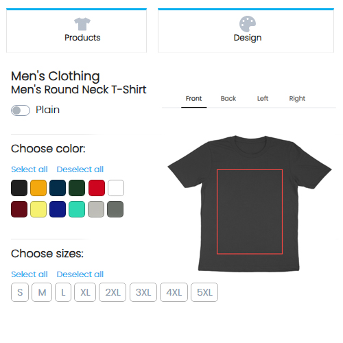Switch to the Back view tab

coord(228,99)
